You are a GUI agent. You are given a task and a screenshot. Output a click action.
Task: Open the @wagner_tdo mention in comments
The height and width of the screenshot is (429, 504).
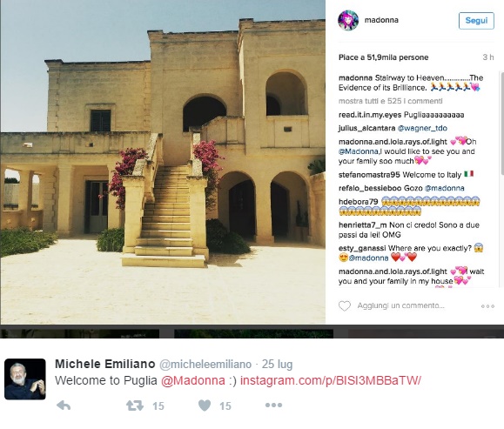tap(422, 128)
